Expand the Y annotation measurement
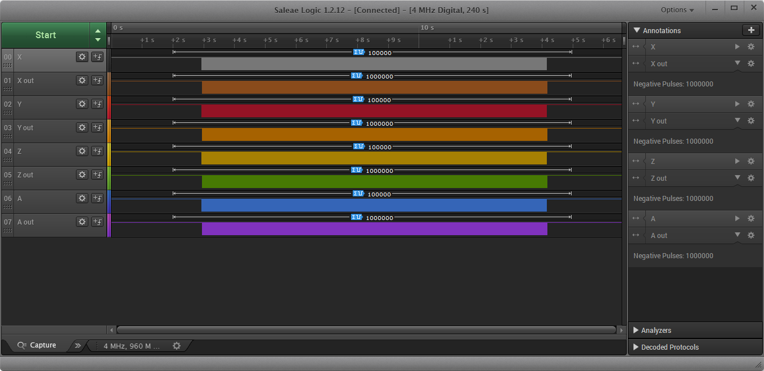 [737, 104]
